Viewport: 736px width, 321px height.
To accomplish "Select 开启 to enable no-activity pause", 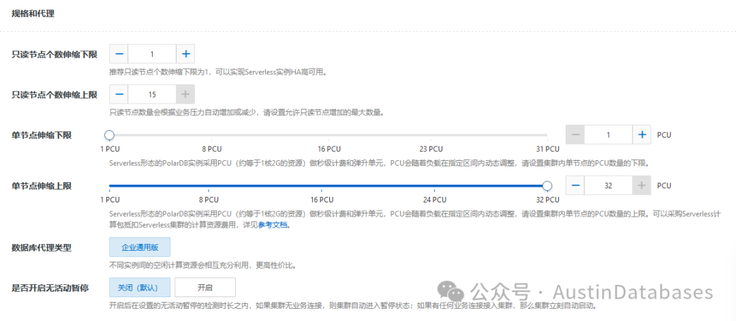I will pyautogui.click(x=205, y=287).
